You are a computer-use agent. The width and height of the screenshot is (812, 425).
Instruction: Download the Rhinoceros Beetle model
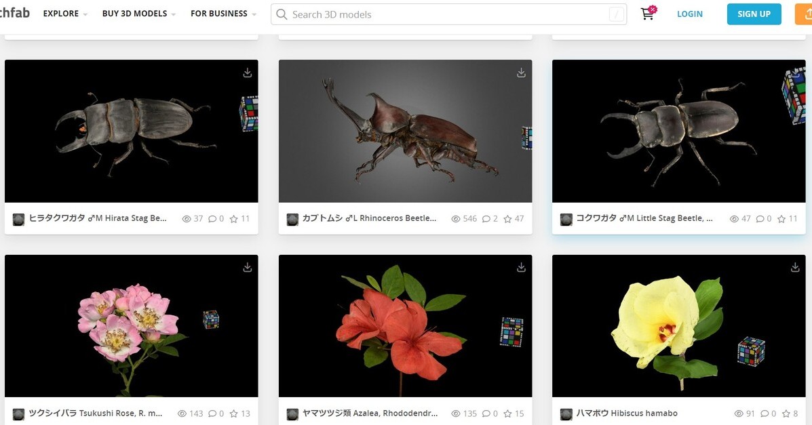click(521, 73)
